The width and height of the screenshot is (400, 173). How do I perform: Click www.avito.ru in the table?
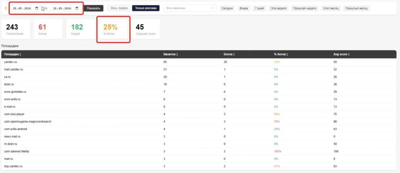pyautogui.click(x=13, y=99)
